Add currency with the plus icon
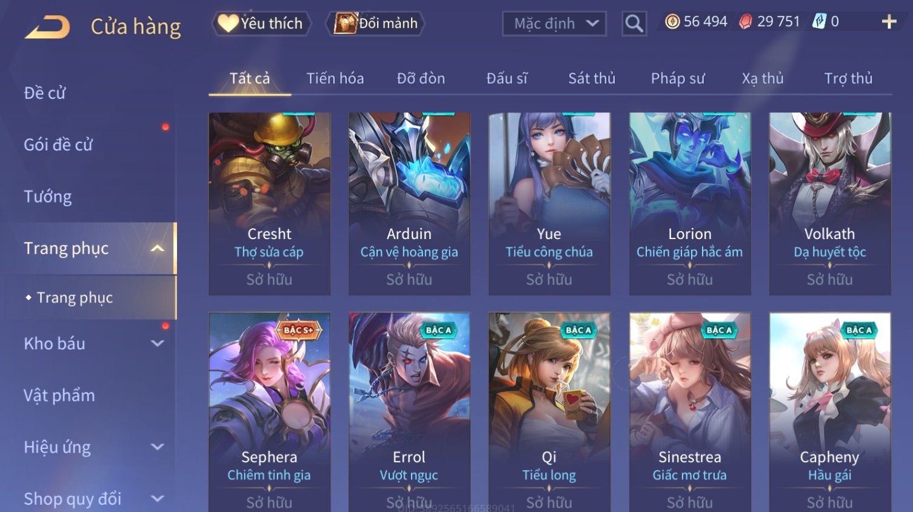Viewport: 913px width, 512px height. pos(889,22)
